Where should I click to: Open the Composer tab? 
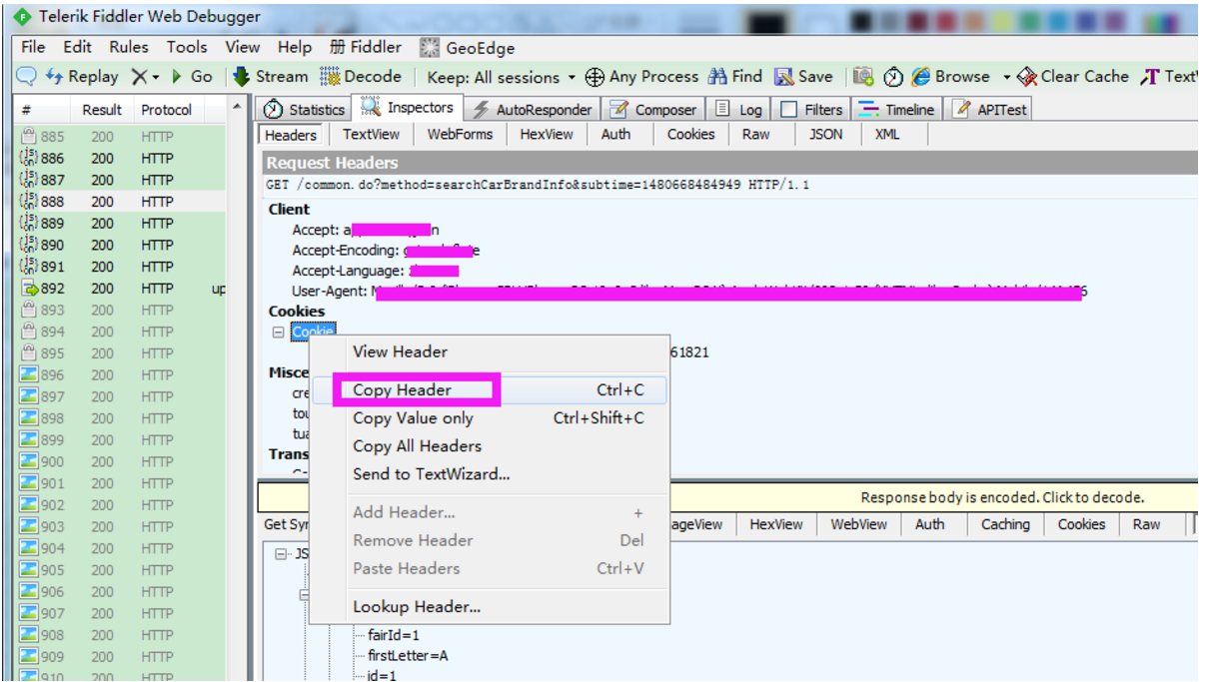[653, 110]
